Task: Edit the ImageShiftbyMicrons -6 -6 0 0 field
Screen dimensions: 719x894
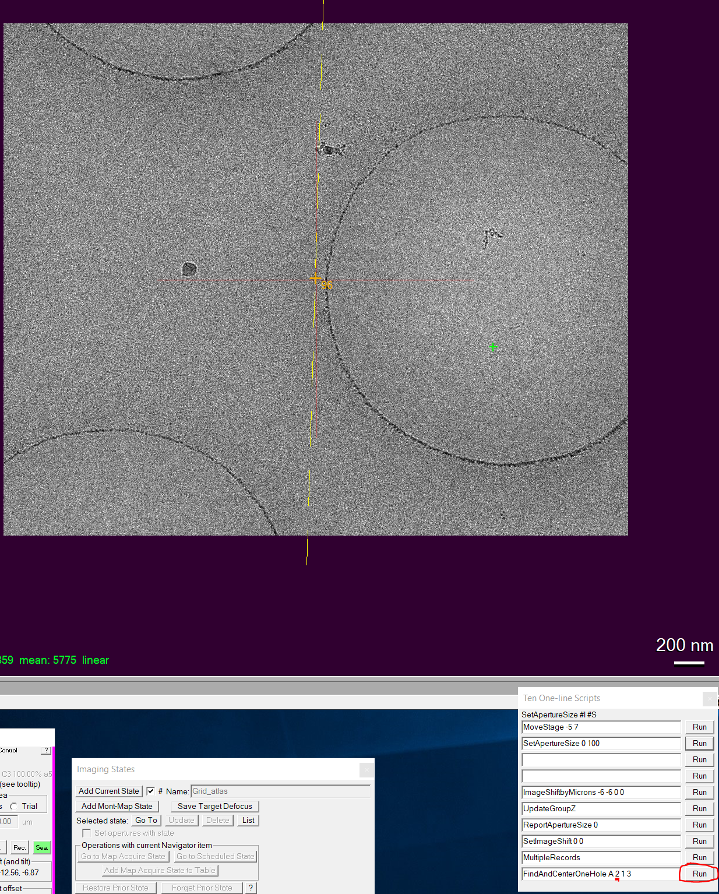Action: pos(601,792)
